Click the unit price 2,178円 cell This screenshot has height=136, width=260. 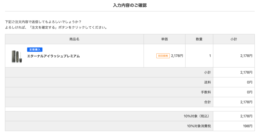pyautogui.click(x=177, y=56)
